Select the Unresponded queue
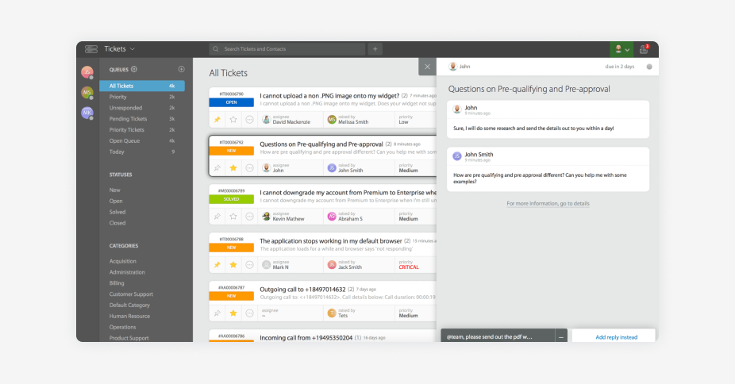The height and width of the screenshot is (384, 735). tap(125, 107)
